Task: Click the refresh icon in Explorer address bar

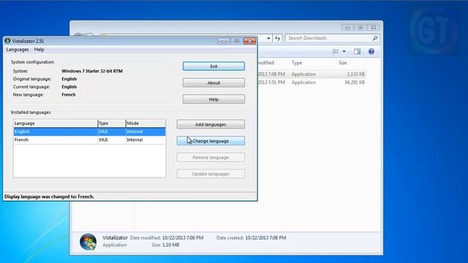Action: coord(278,38)
